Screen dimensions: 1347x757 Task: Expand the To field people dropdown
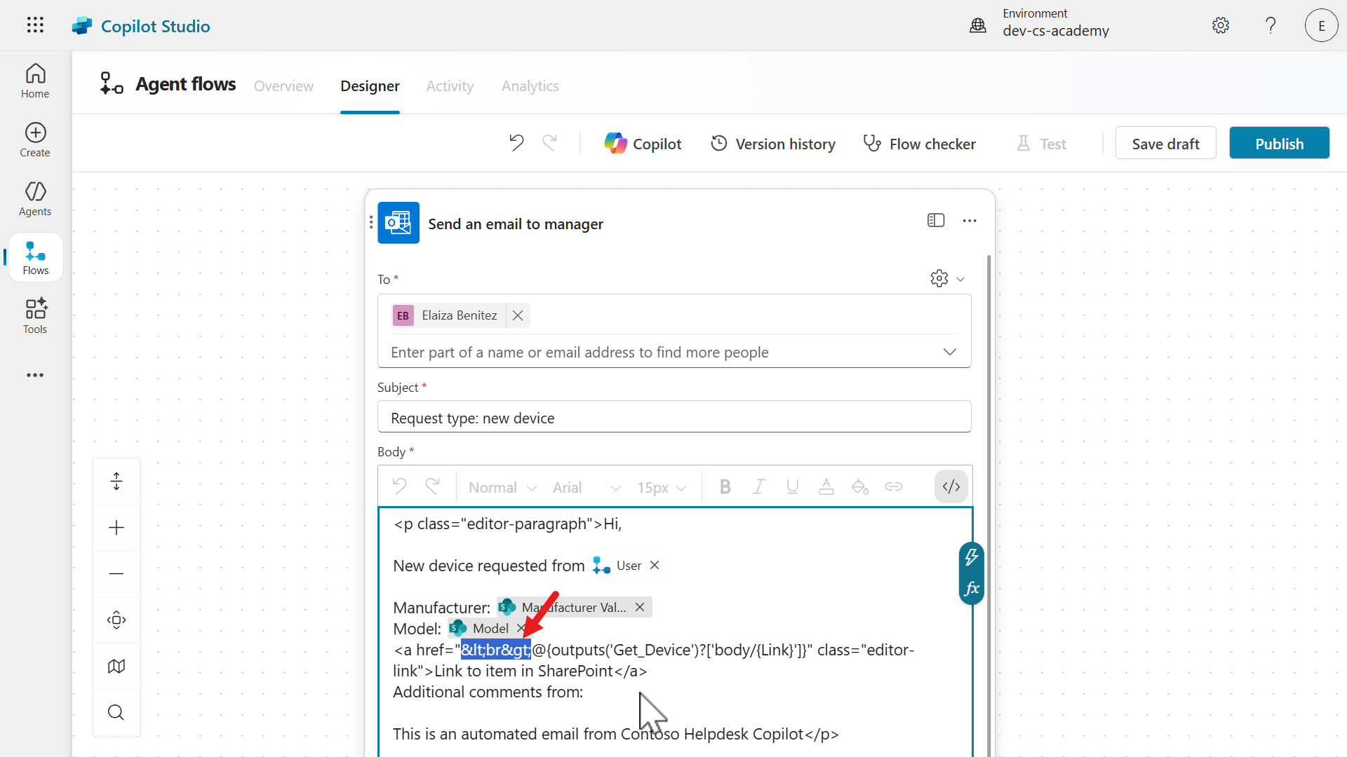point(949,352)
